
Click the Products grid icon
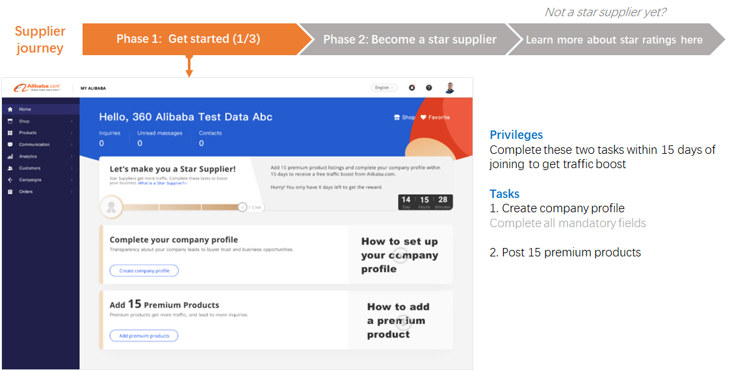tap(10, 133)
